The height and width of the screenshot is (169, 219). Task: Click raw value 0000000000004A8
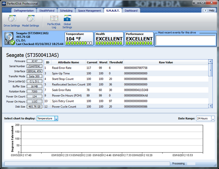[136, 96]
